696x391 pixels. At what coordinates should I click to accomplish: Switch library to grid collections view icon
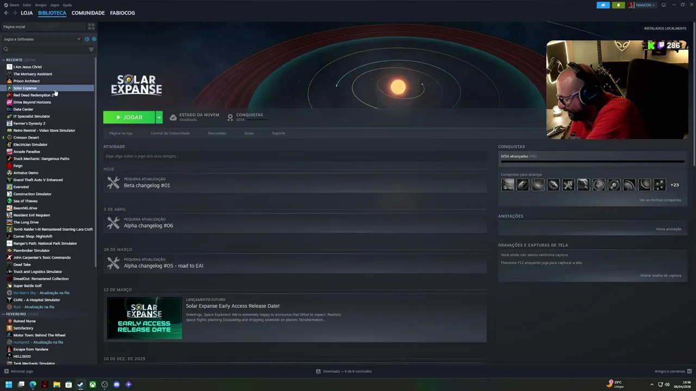[x=91, y=26]
